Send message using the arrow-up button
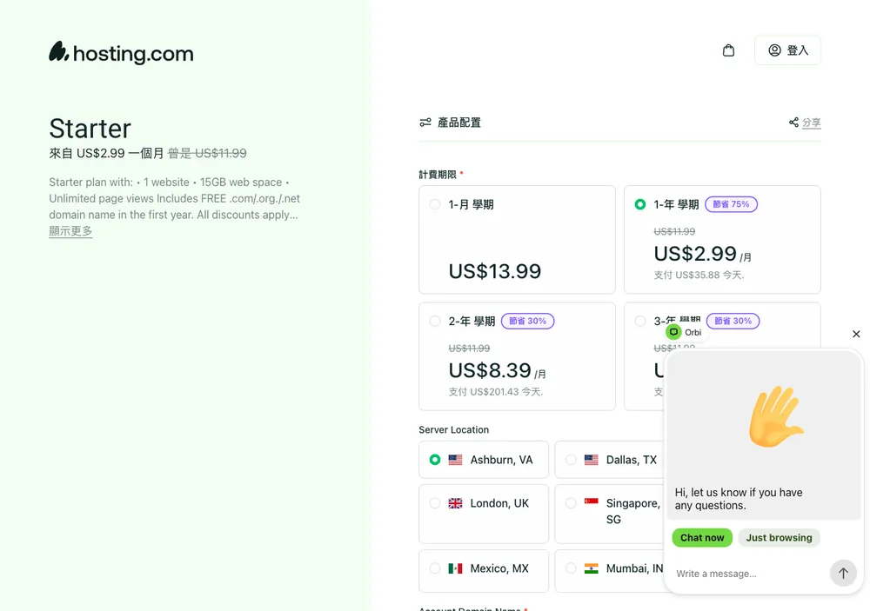Viewport: 870px width, 611px height. (843, 573)
